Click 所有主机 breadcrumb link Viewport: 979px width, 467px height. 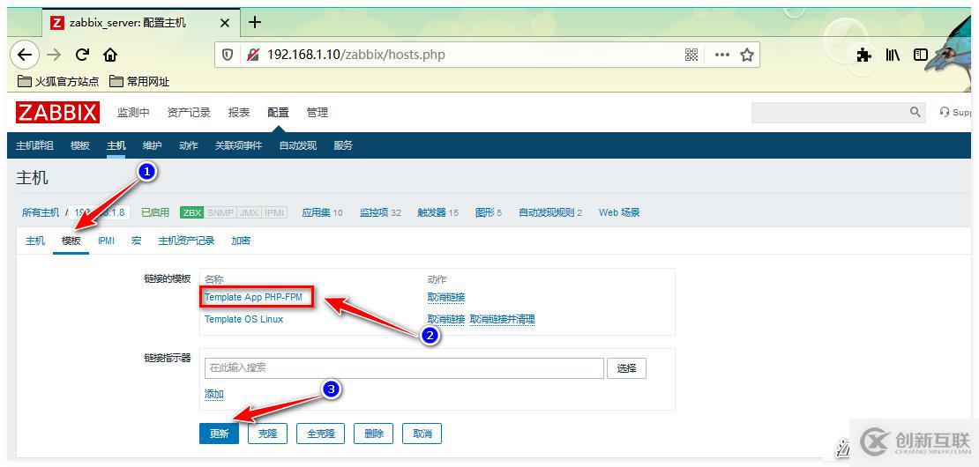pos(41,212)
